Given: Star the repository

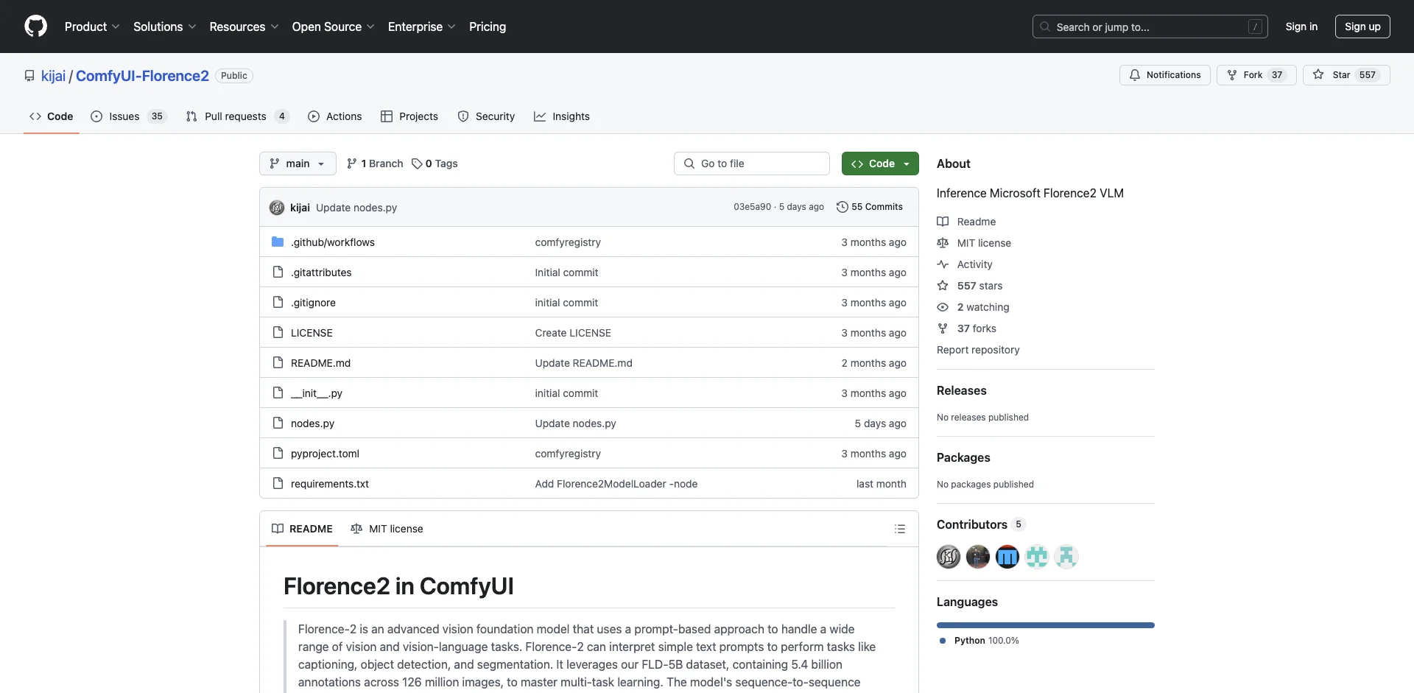Looking at the screenshot, I should point(1346,75).
